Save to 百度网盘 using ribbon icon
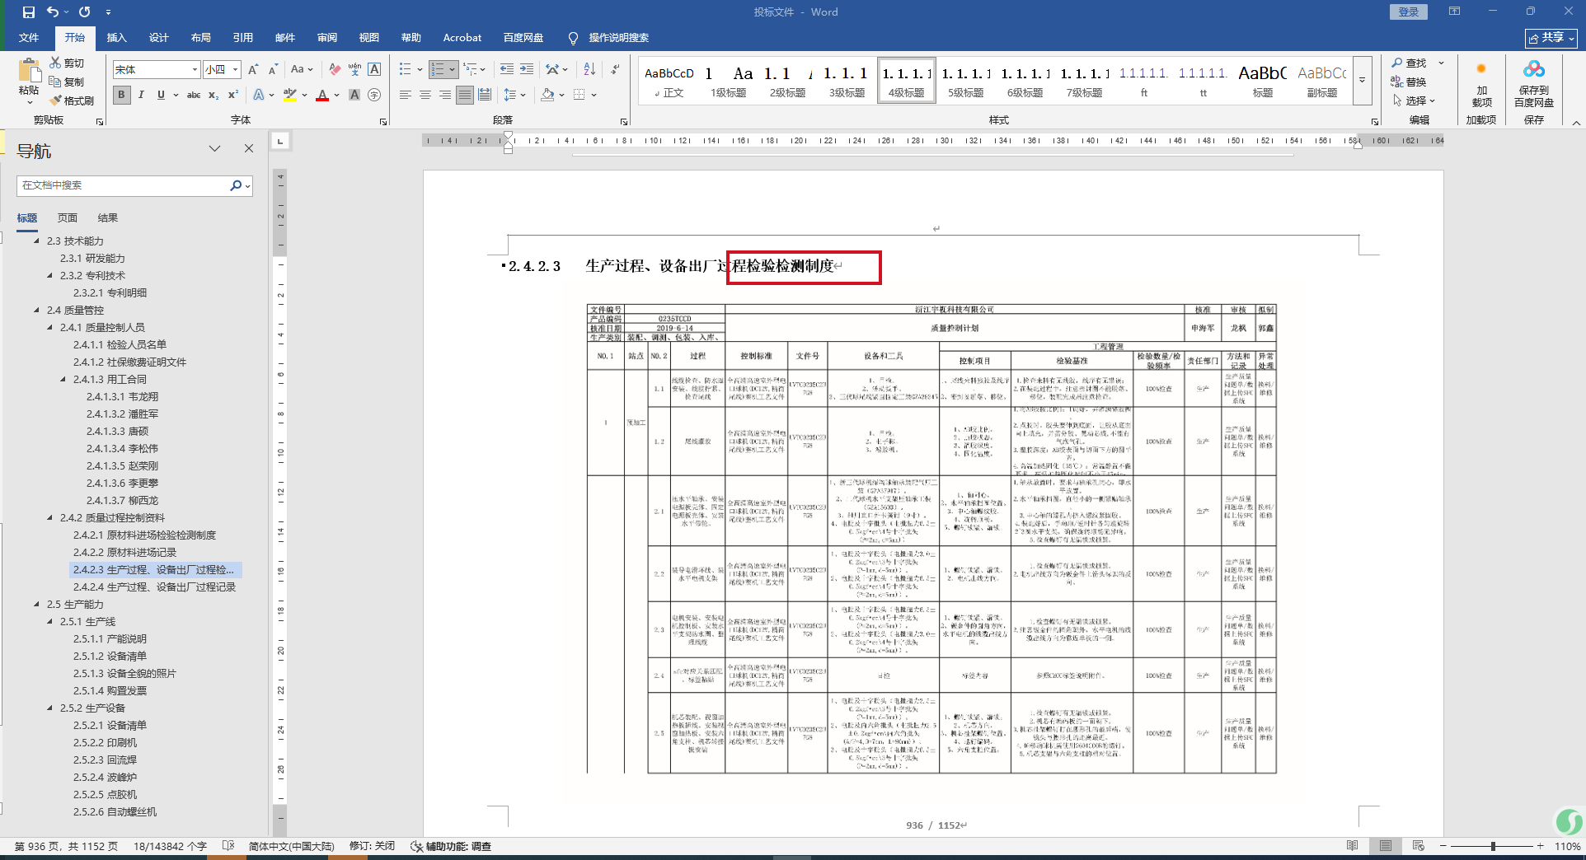The width and height of the screenshot is (1586, 860). (x=1533, y=82)
